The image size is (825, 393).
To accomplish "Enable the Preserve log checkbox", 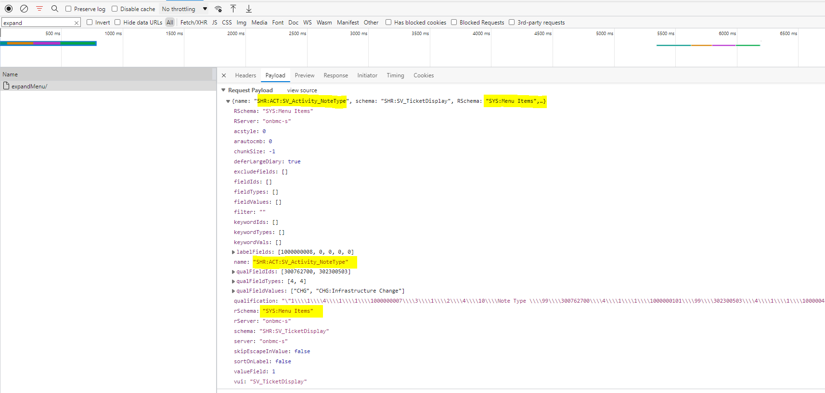I will [x=68, y=9].
